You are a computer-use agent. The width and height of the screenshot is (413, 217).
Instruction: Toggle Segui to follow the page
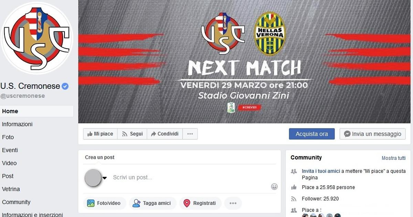[132, 134]
